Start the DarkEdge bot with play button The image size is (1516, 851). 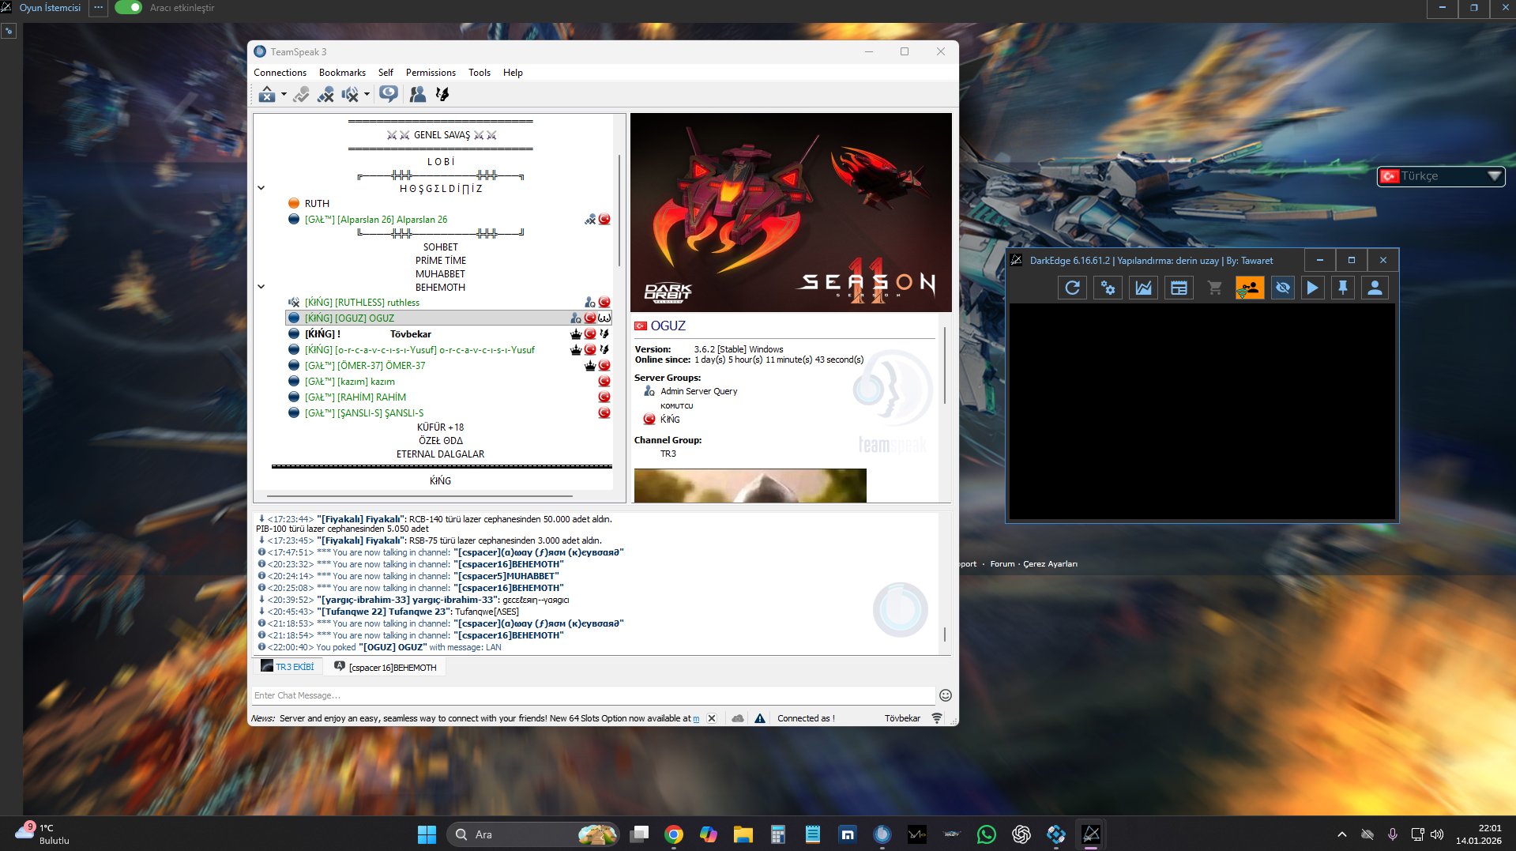pos(1312,288)
